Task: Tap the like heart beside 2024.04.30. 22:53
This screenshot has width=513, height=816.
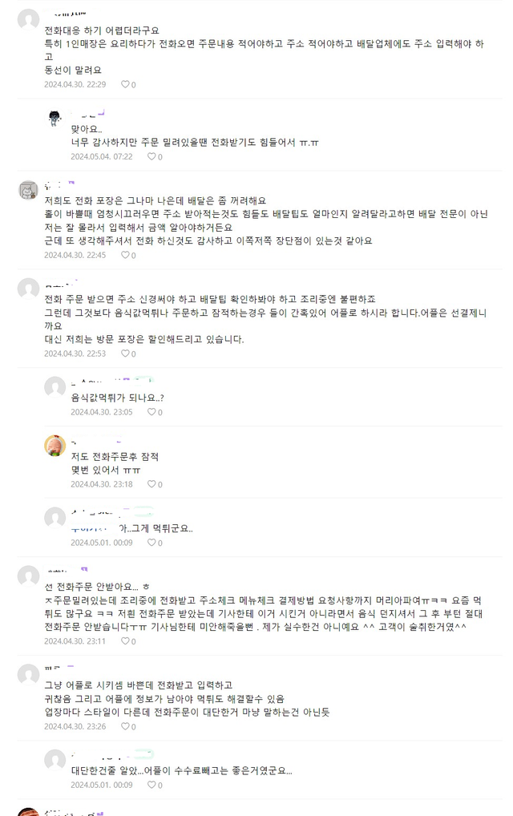Action: (x=125, y=353)
